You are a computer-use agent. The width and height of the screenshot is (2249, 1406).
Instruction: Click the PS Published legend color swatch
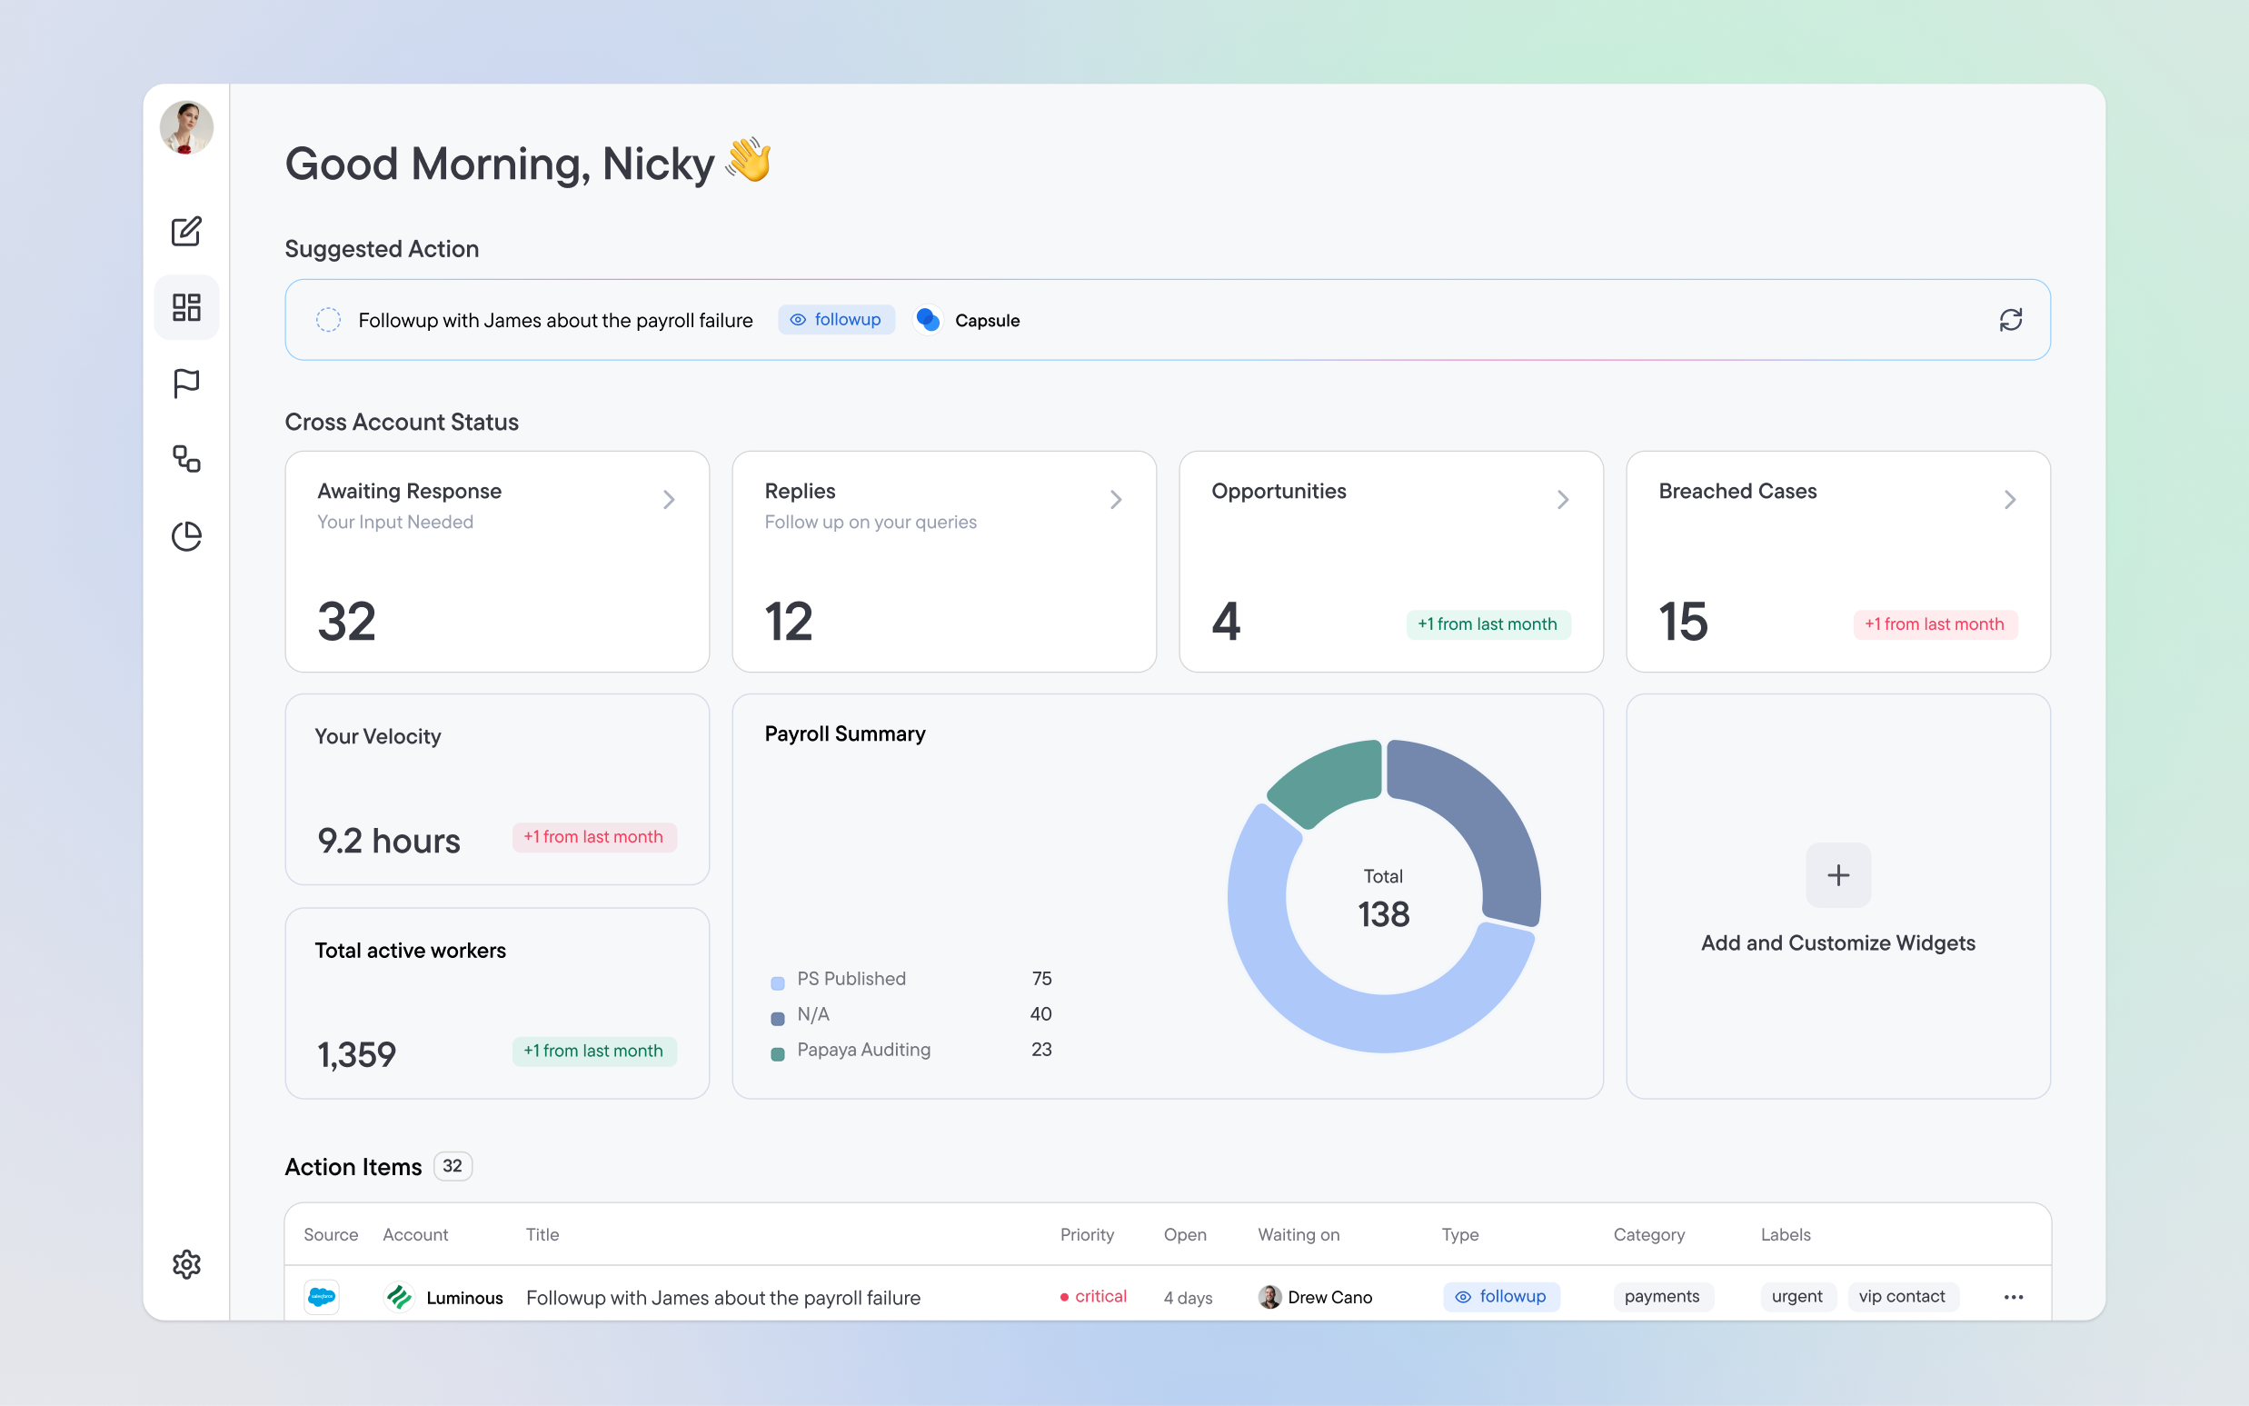777,982
